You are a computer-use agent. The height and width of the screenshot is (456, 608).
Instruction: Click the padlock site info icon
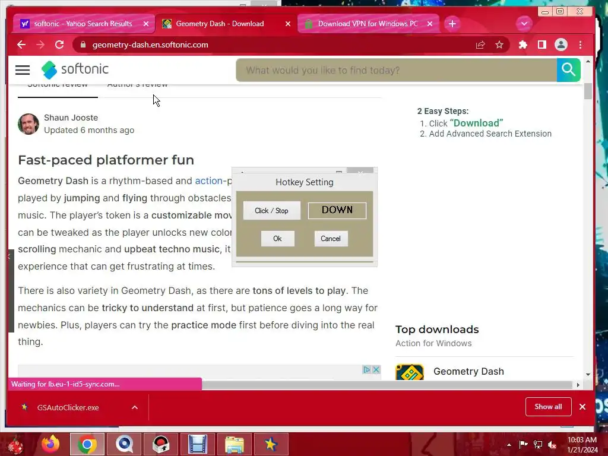click(x=83, y=45)
